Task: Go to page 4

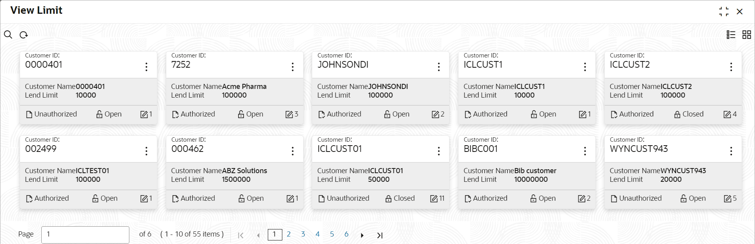Action: (318, 234)
